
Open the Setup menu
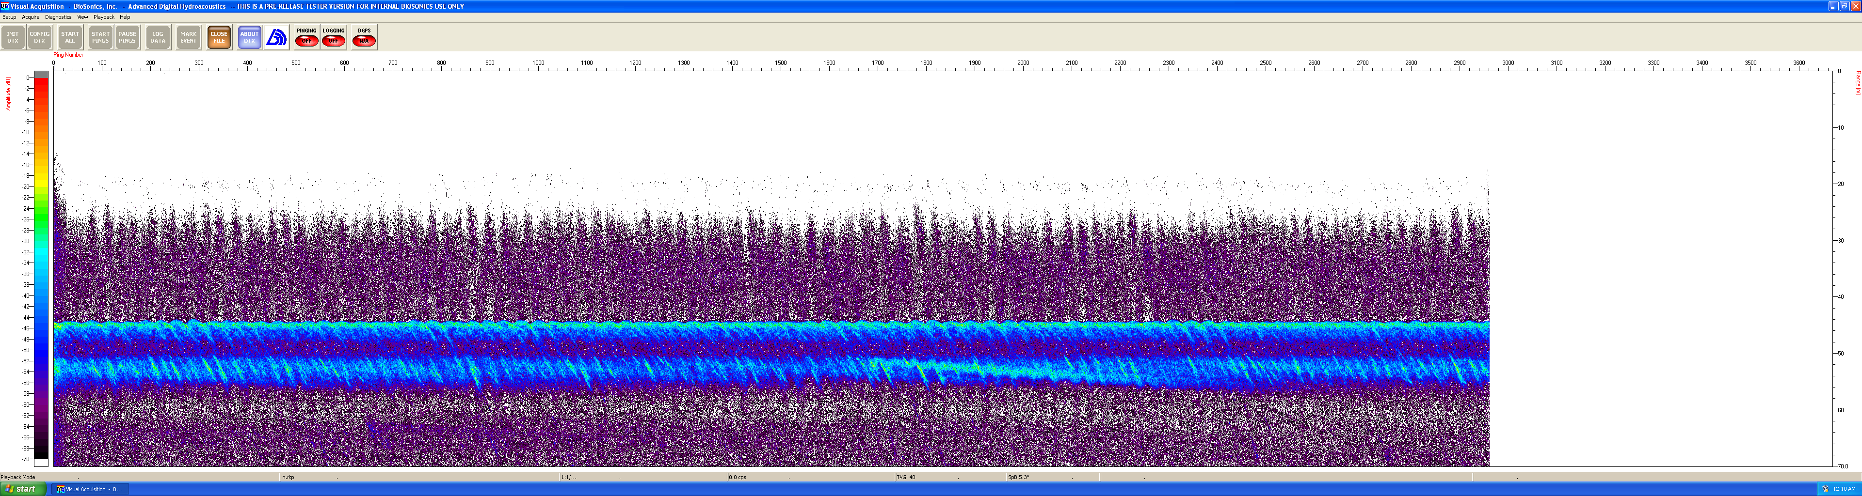[9, 16]
